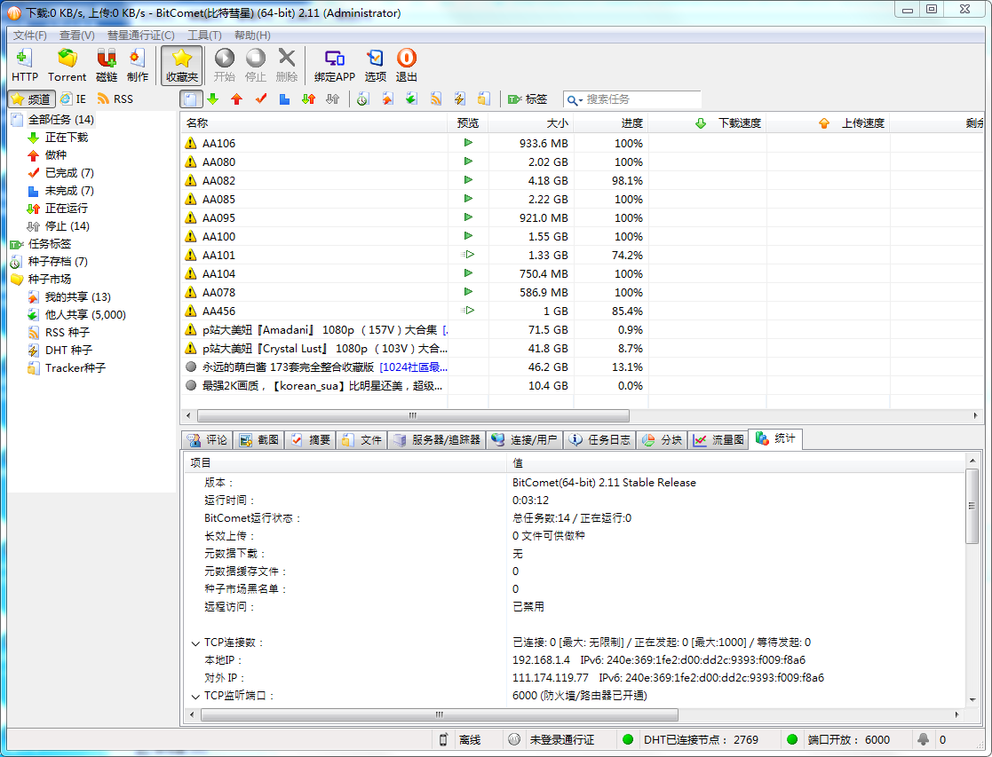Open the 查看(V) menu
Viewport: 992px width, 757px height.
click(76, 35)
